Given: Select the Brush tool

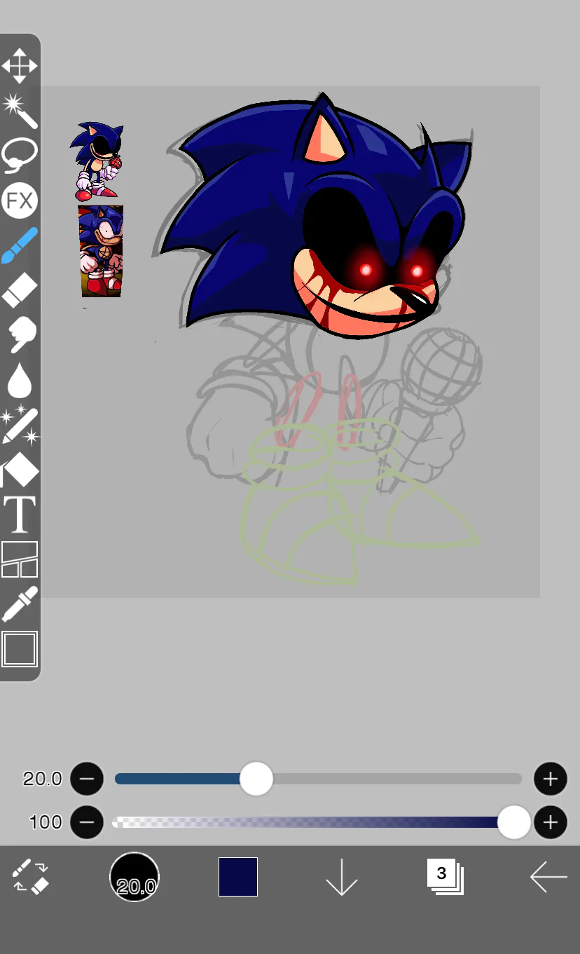Looking at the screenshot, I should click(19, 246).
